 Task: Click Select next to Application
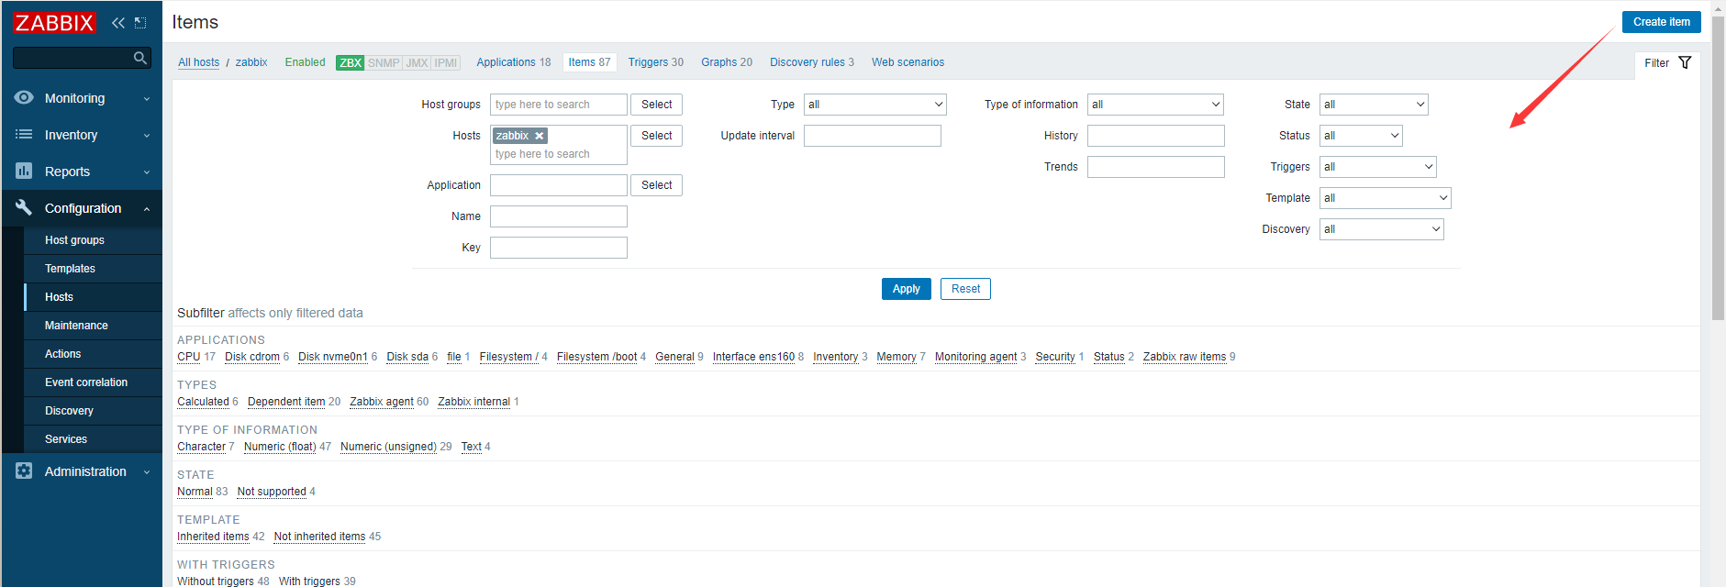coord(656,185)
